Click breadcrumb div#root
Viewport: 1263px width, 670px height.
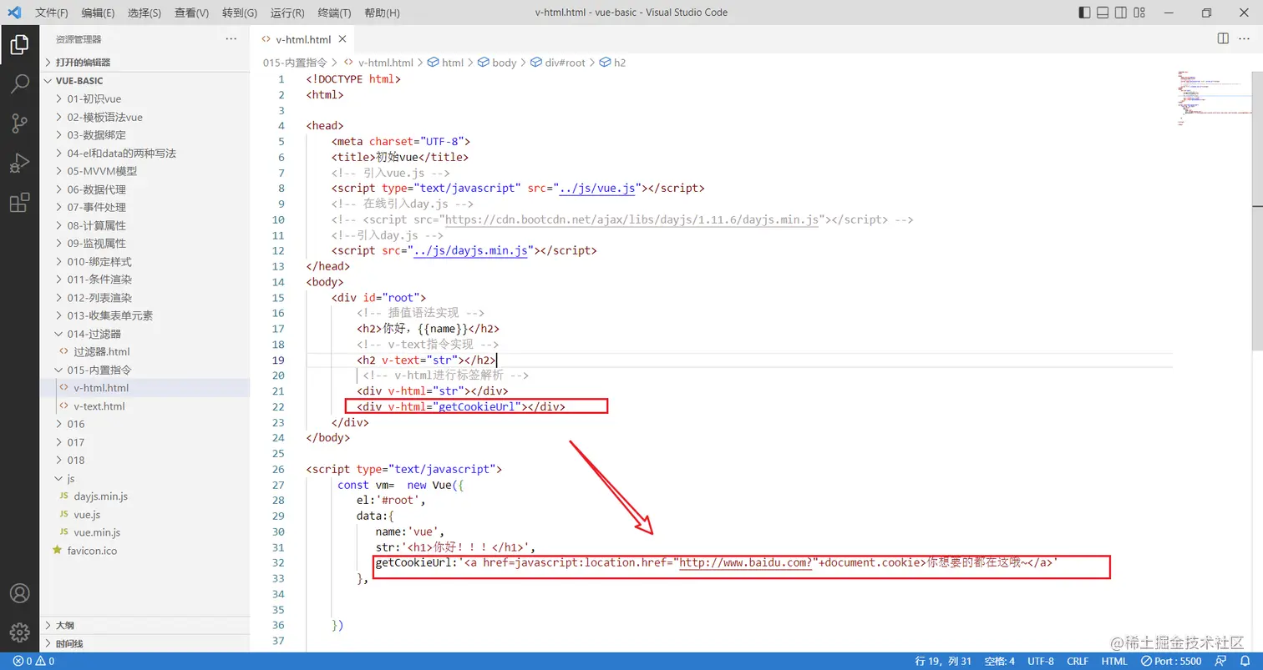pos(559,63)
